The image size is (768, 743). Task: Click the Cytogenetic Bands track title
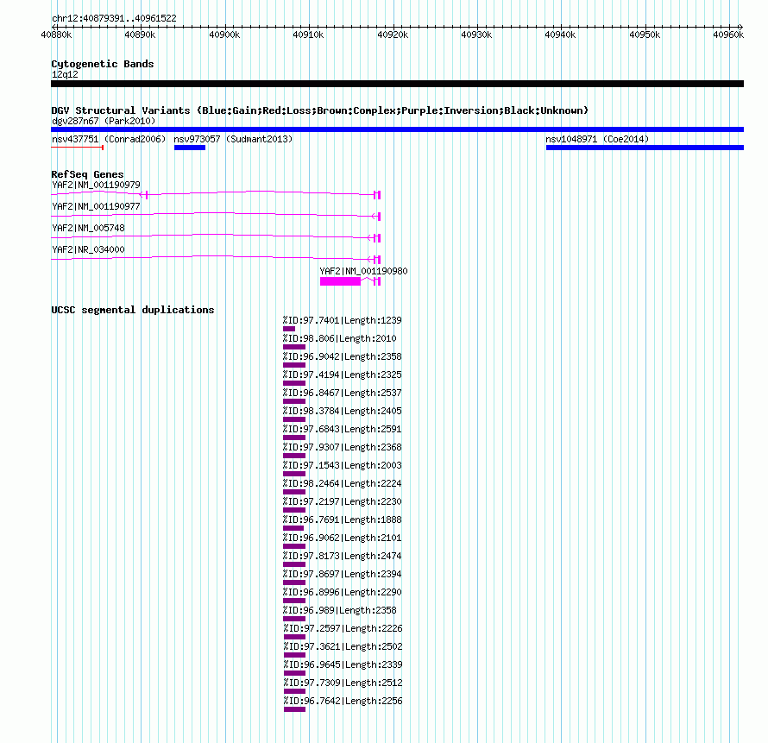point(103,64)
